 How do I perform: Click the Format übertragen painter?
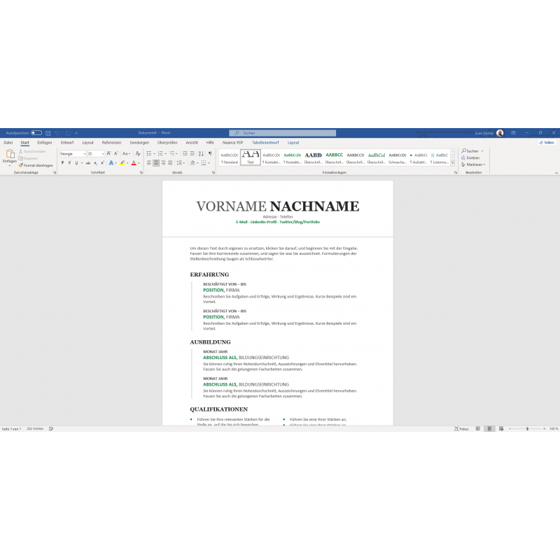click(36, 165)
